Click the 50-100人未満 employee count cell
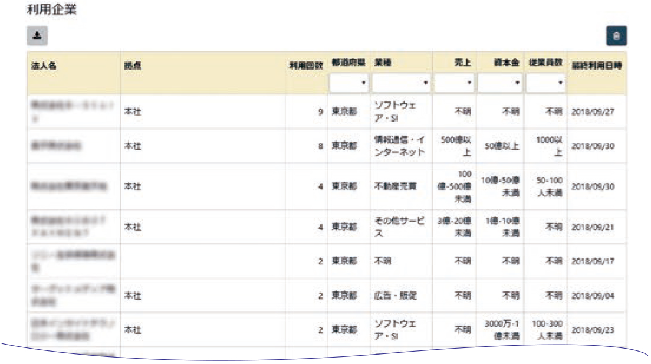This screenshot has width=651, height=364. [x=545, y=186]
